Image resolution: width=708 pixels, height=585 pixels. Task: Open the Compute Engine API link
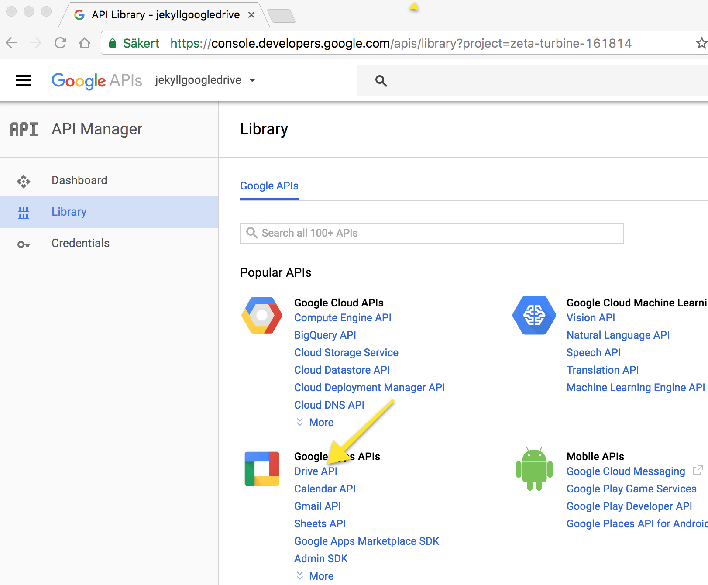343,318
